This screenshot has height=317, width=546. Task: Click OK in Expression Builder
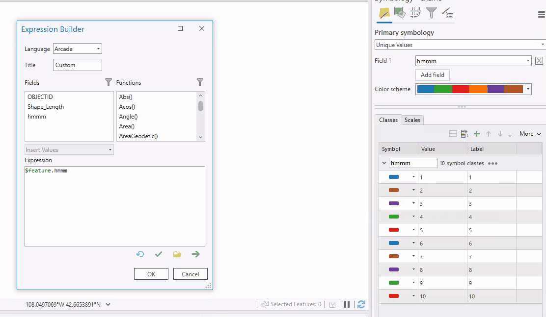tap(151, 274)
